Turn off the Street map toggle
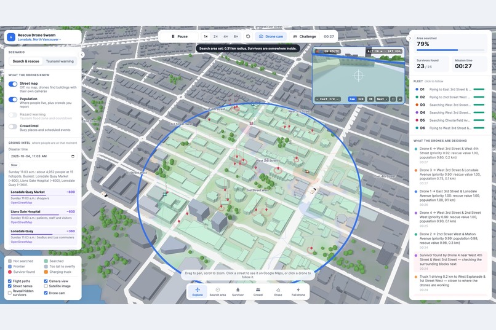The image size is (496, 330). point(13,84)
